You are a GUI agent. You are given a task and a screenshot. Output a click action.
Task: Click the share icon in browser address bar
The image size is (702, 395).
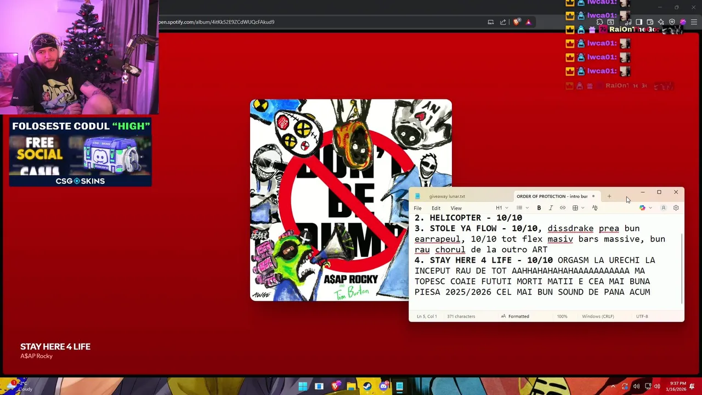coord(503,22)
